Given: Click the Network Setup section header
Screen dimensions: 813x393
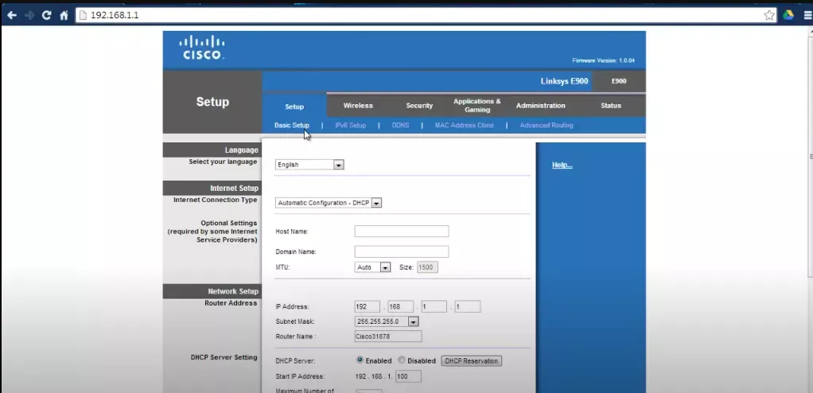Looking at the screenshot, I should (212, 291).
